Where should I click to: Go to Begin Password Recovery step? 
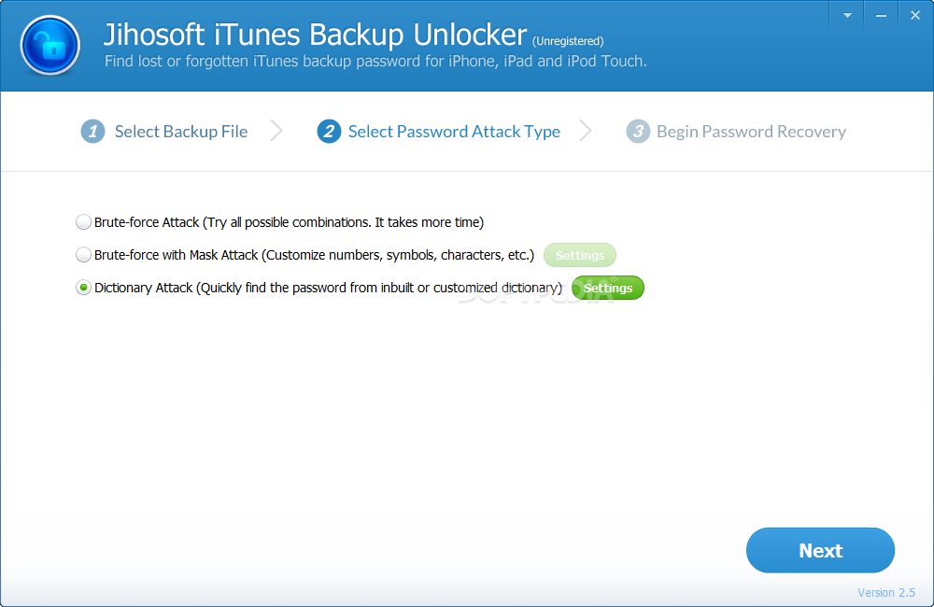751,131
